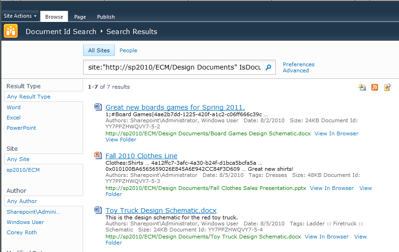The image size is (399, 252).
Task: Go to Document Id Search breadcrumb
Action: [x=61, y=32]
